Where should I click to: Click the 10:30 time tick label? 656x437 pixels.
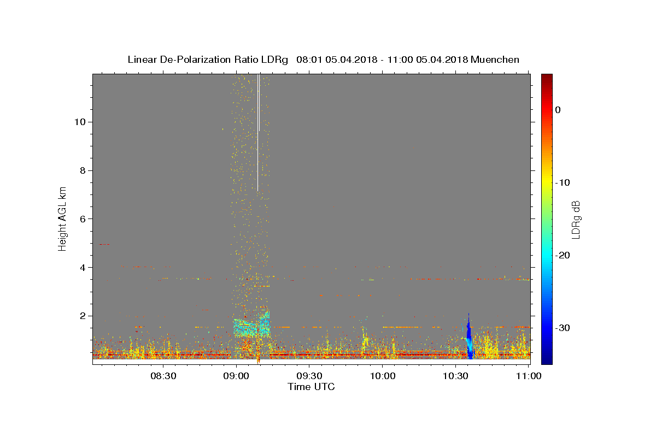456,376
